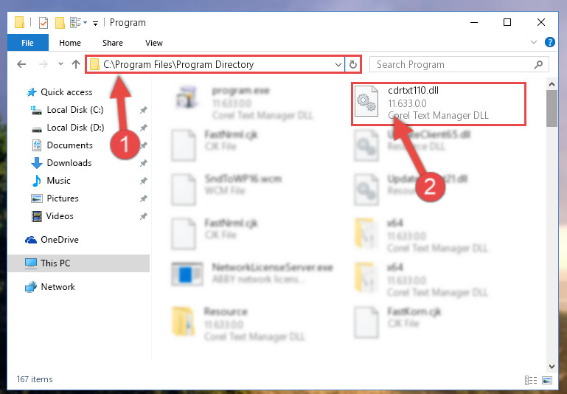Click the forward navigation arrow
The width and height of the screenshot is (567, 394).
(x=44, y=64)
